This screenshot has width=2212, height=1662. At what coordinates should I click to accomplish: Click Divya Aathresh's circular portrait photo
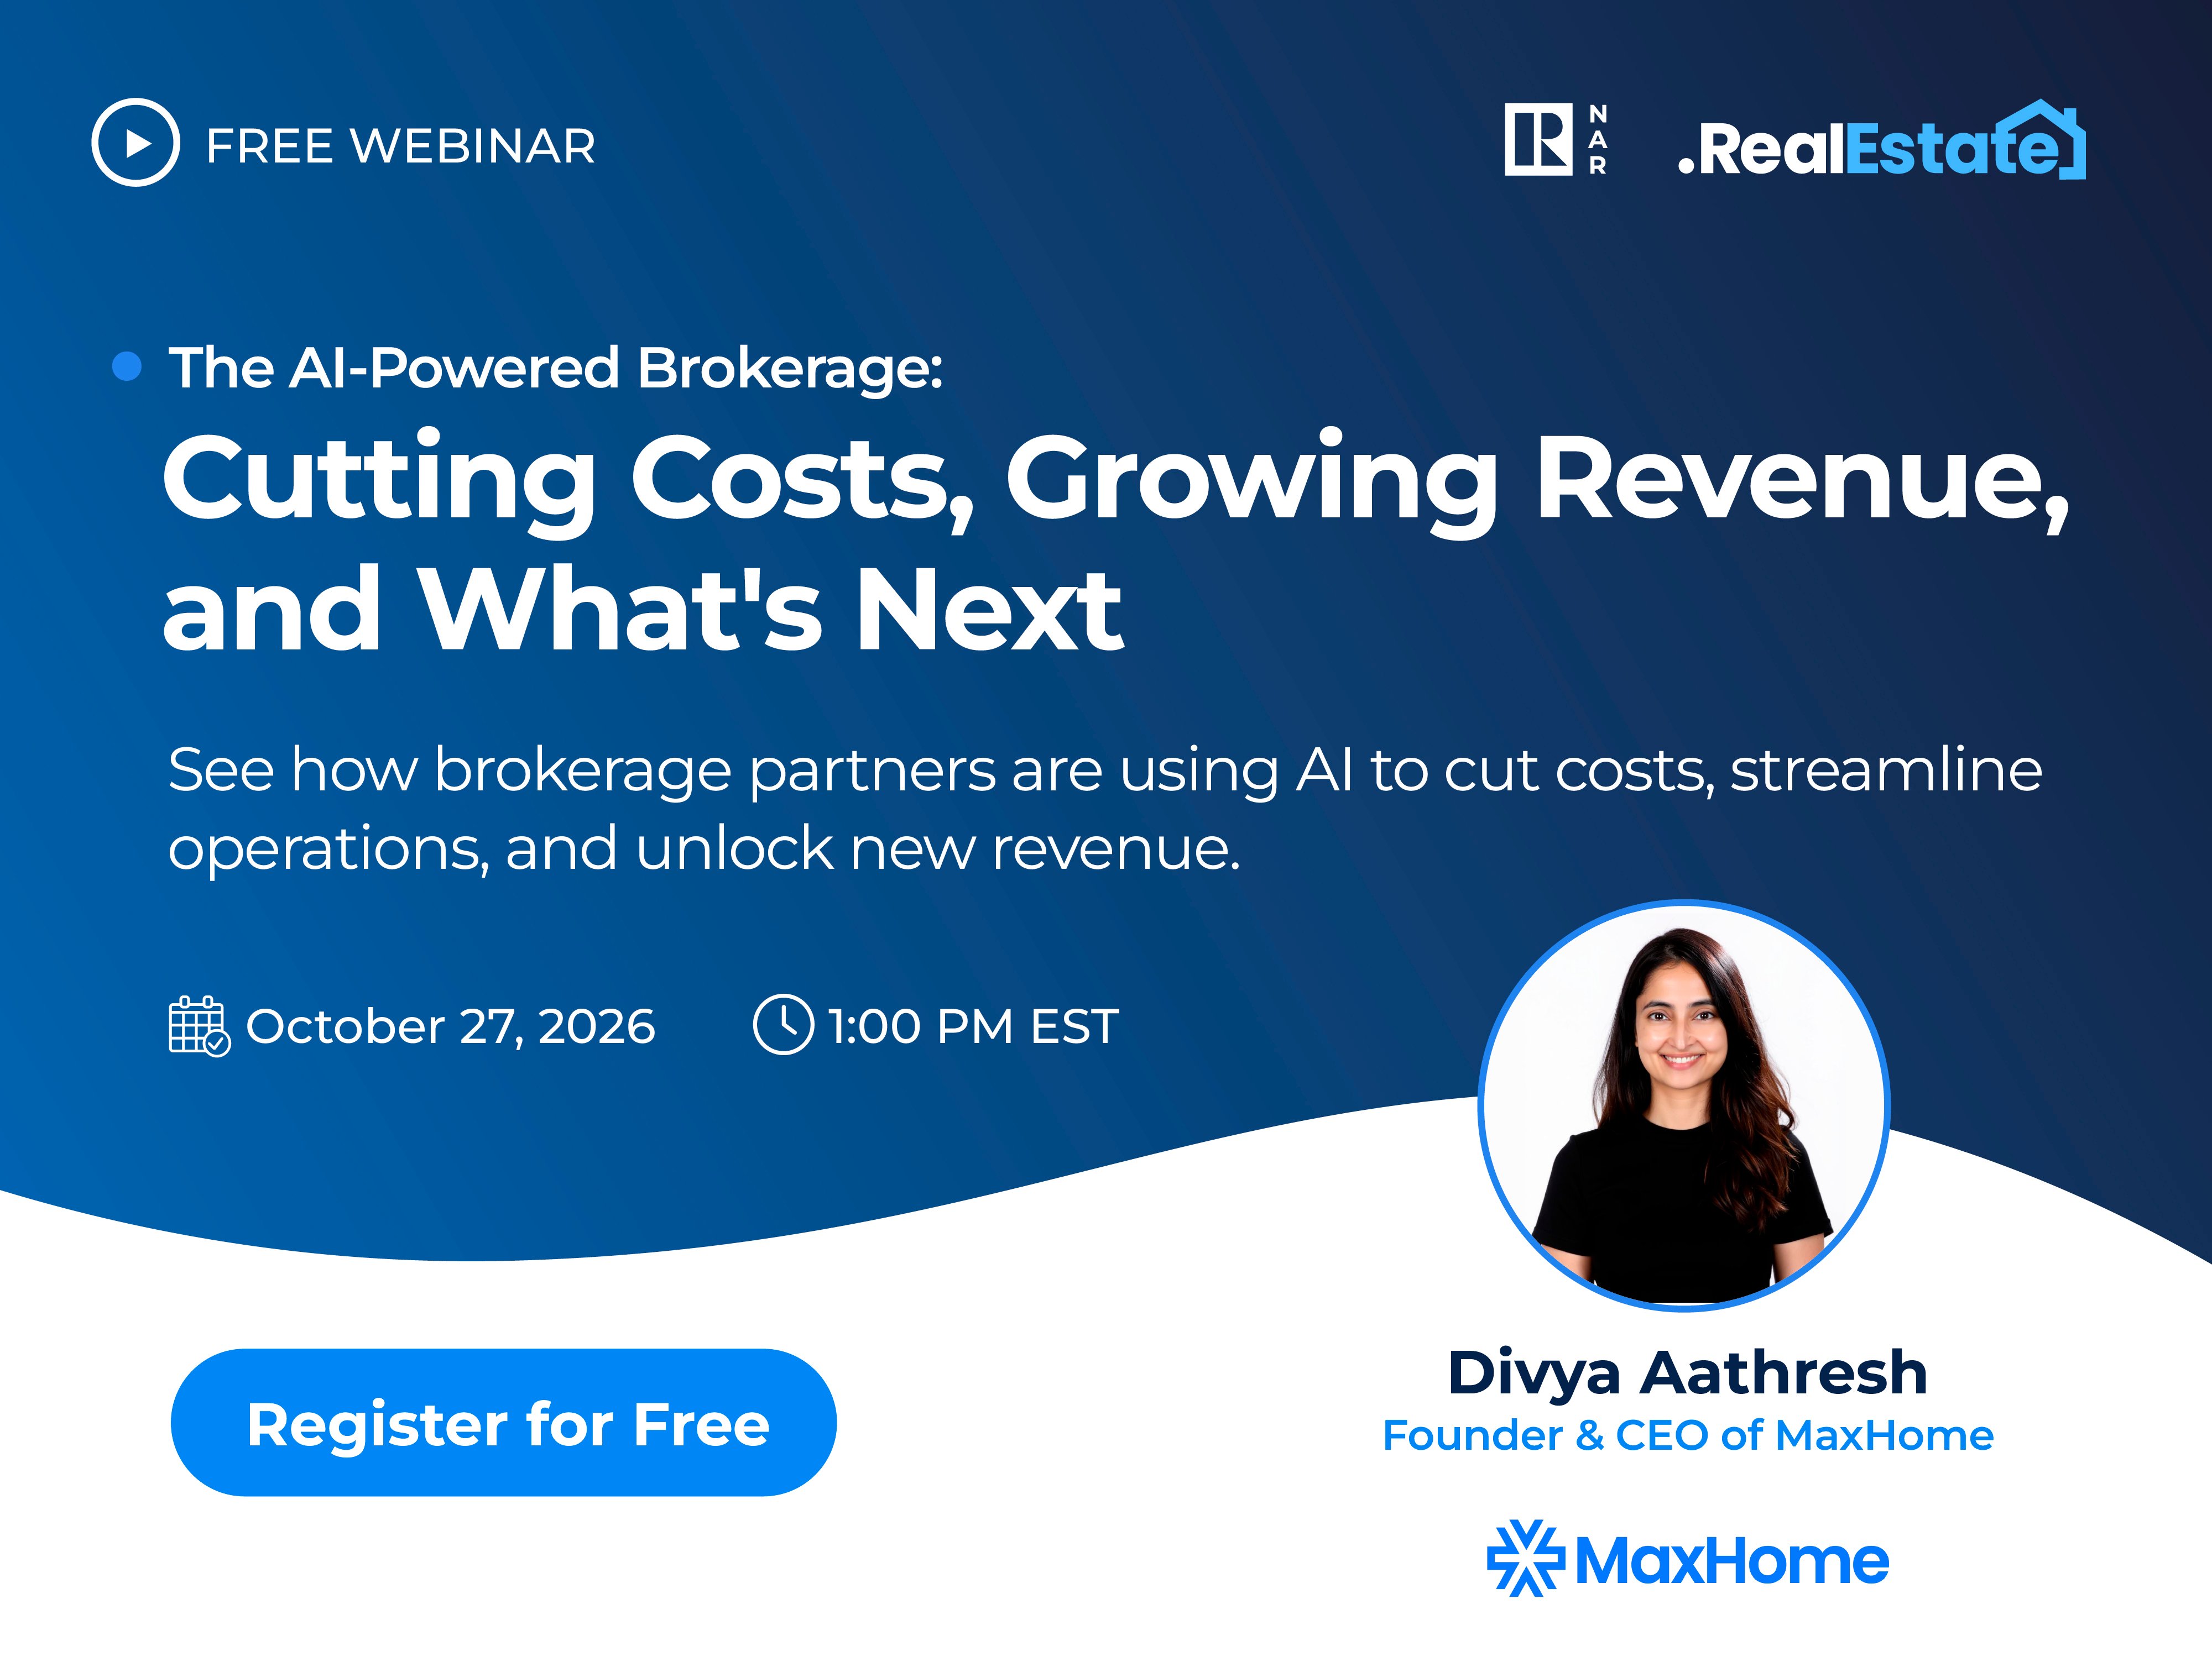(1684, 1107)
